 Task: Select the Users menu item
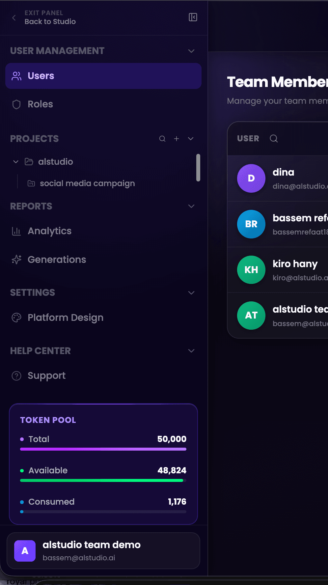click(x=103, y=76)
